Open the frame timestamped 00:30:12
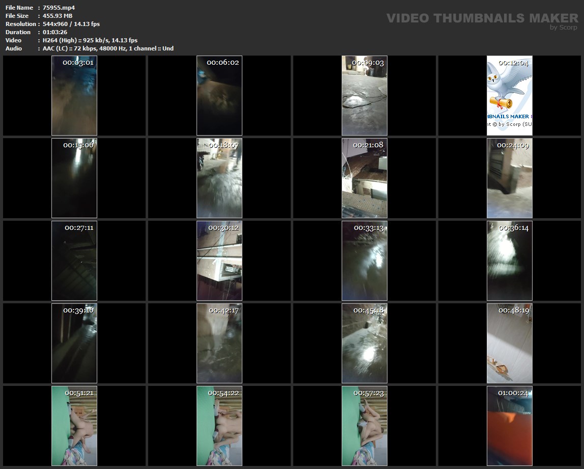 219,261
